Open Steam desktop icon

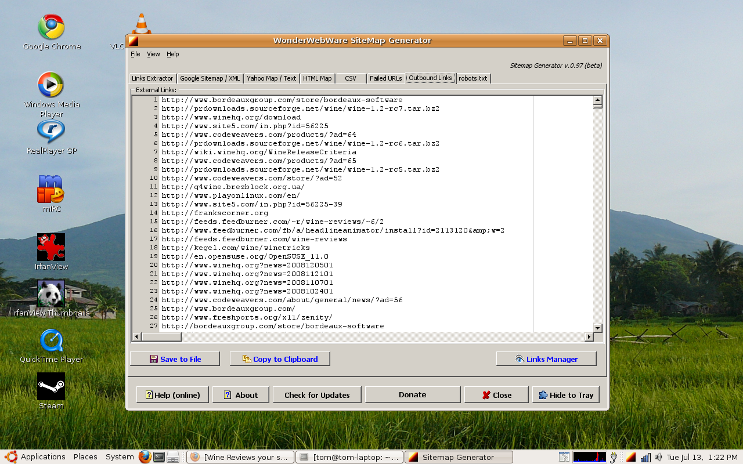(51, 386)
